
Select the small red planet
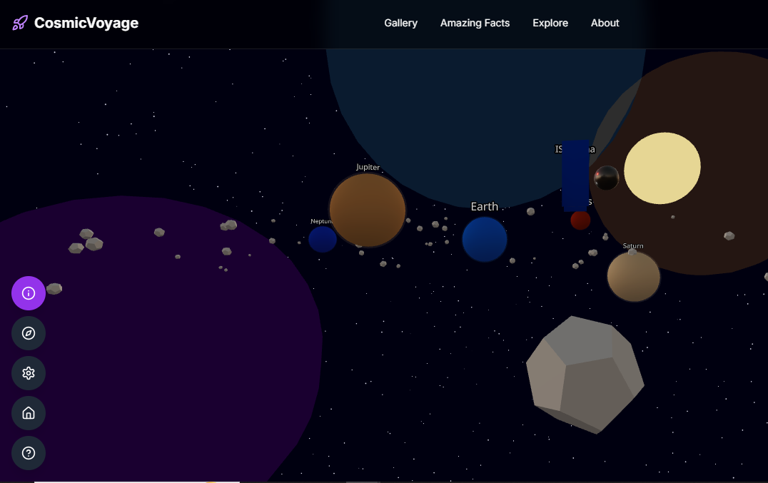(580, 220)
